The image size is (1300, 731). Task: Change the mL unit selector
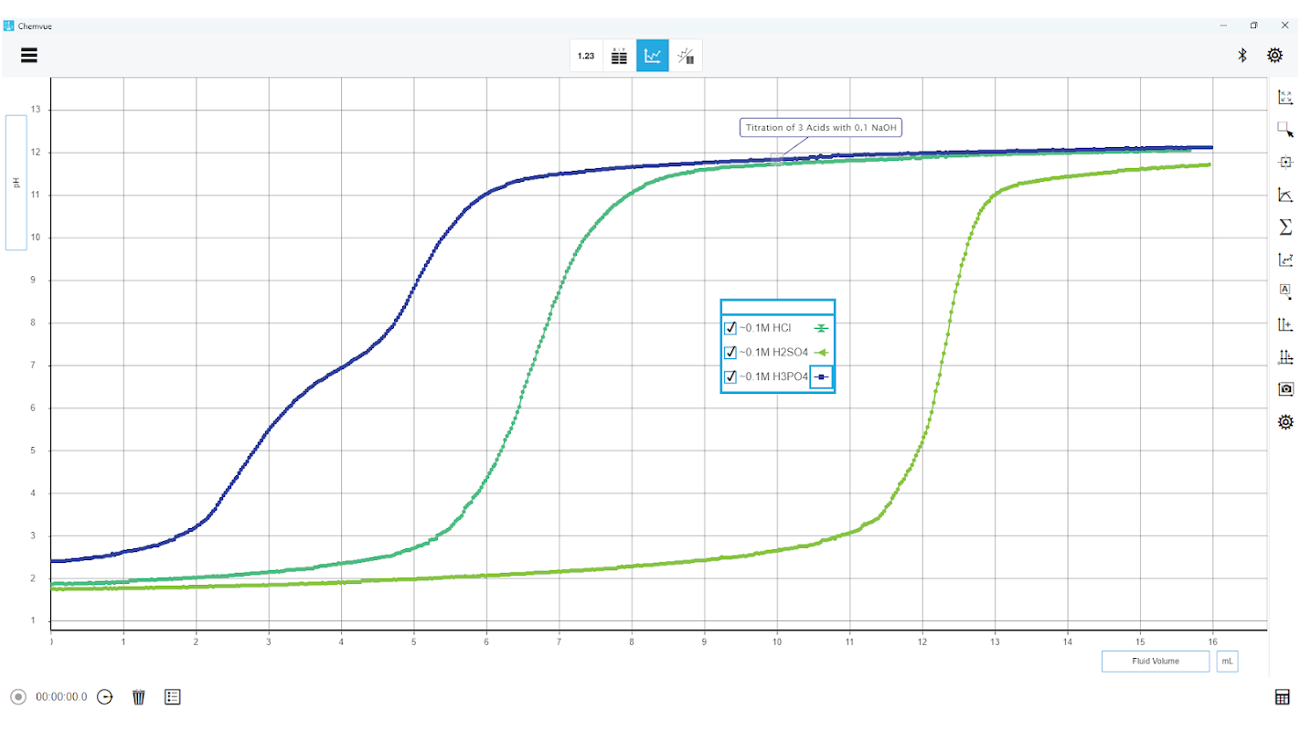point(1227,661)
